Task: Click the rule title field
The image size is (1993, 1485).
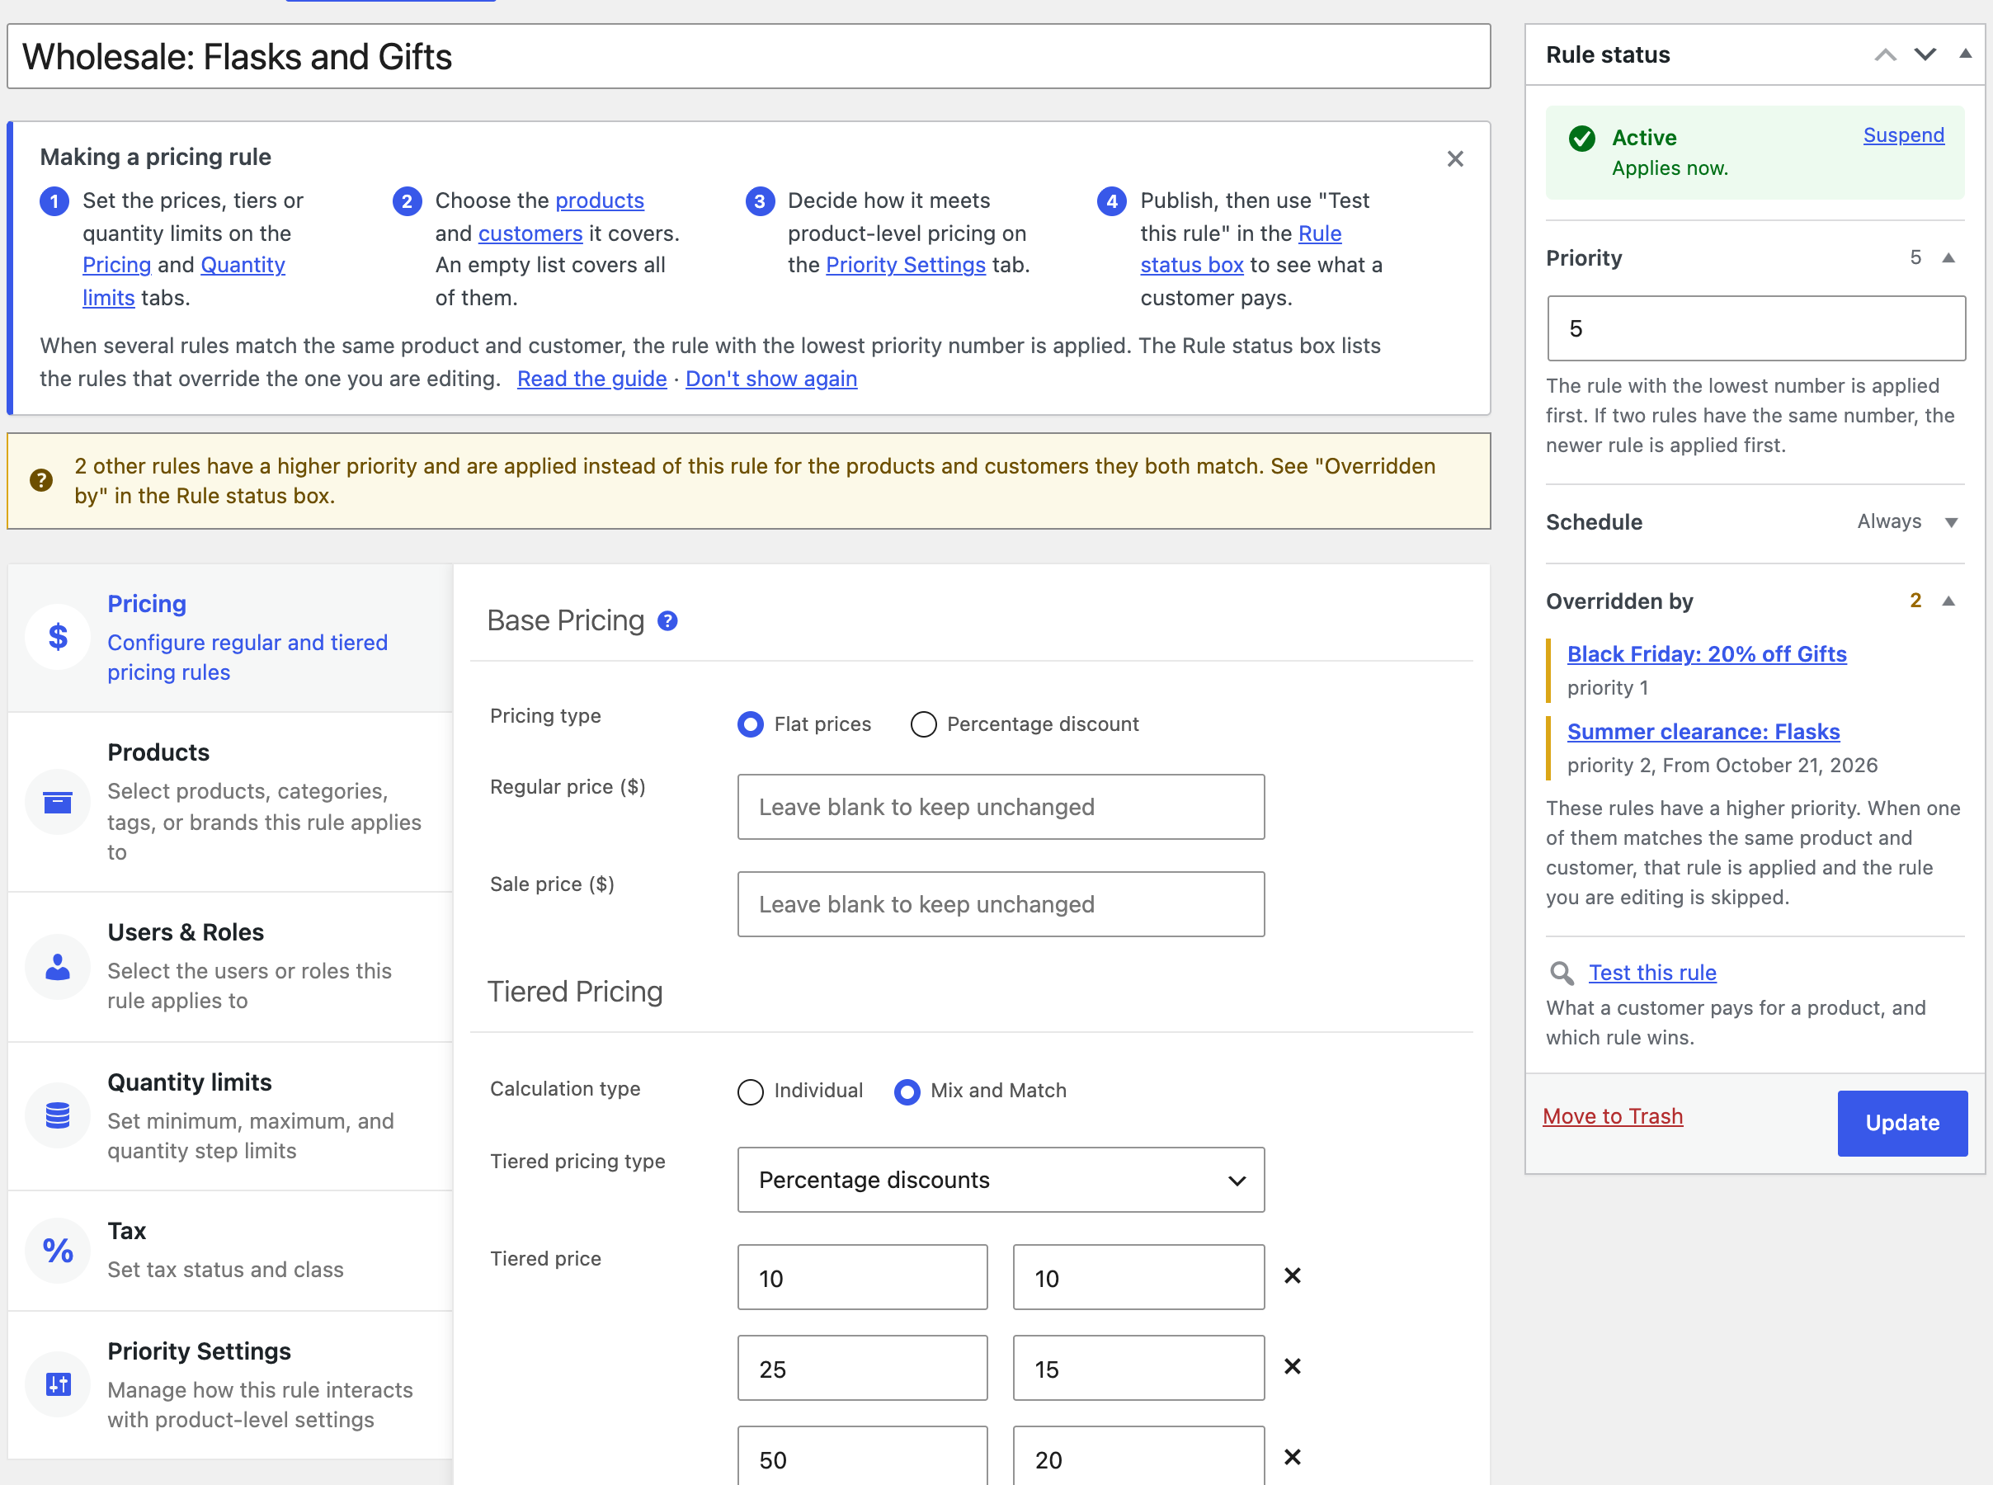Action: 747,56
